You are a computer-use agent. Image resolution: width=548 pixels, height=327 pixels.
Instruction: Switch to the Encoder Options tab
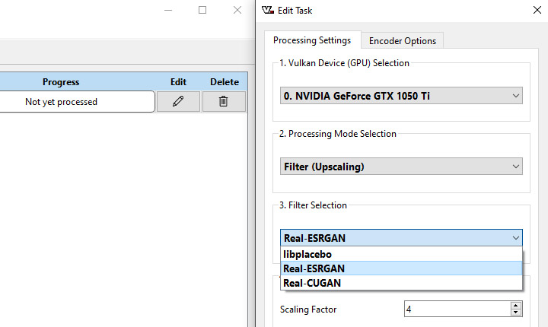point(403,41)
